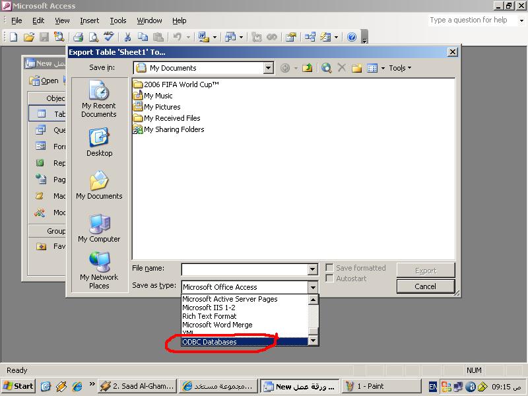Click Search the Web icon
The image size is (528, 396).
point(326,68)
